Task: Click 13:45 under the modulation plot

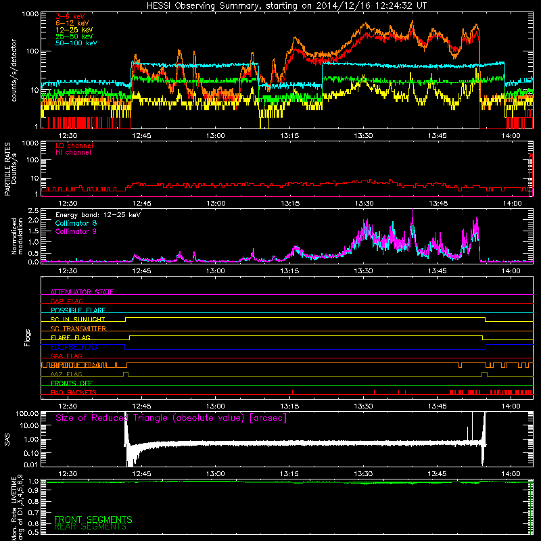Action: (437, 271)
